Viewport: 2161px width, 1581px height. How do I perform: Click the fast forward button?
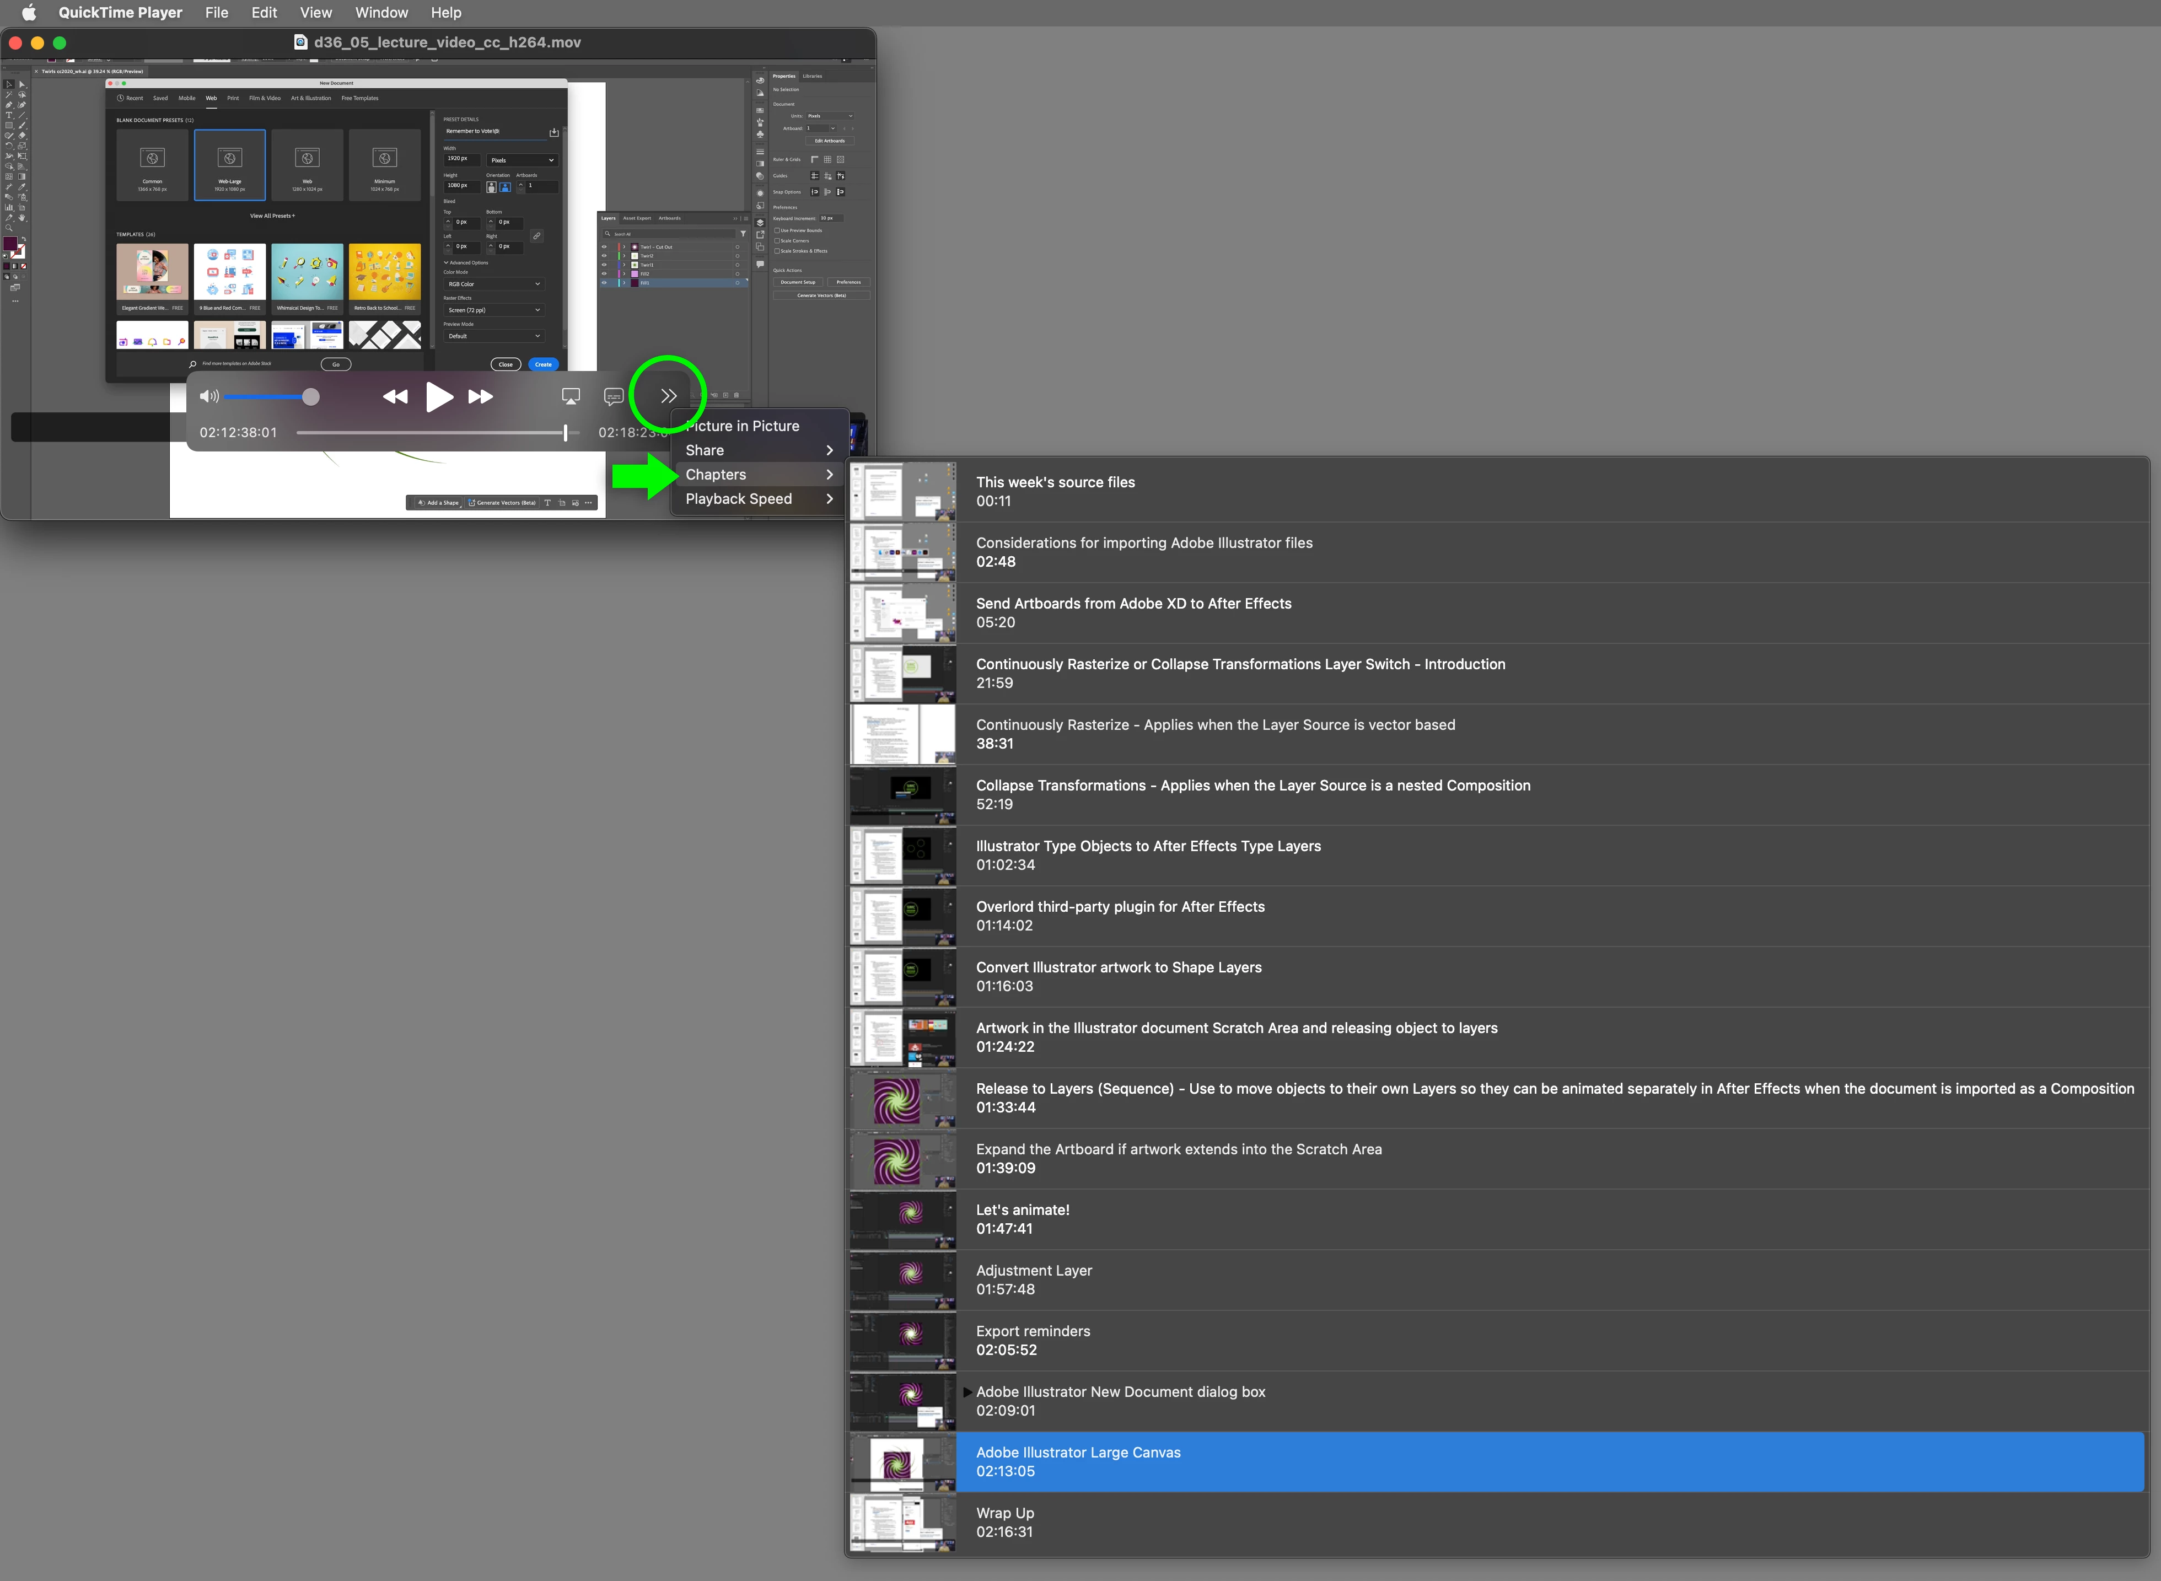[480, 396]
